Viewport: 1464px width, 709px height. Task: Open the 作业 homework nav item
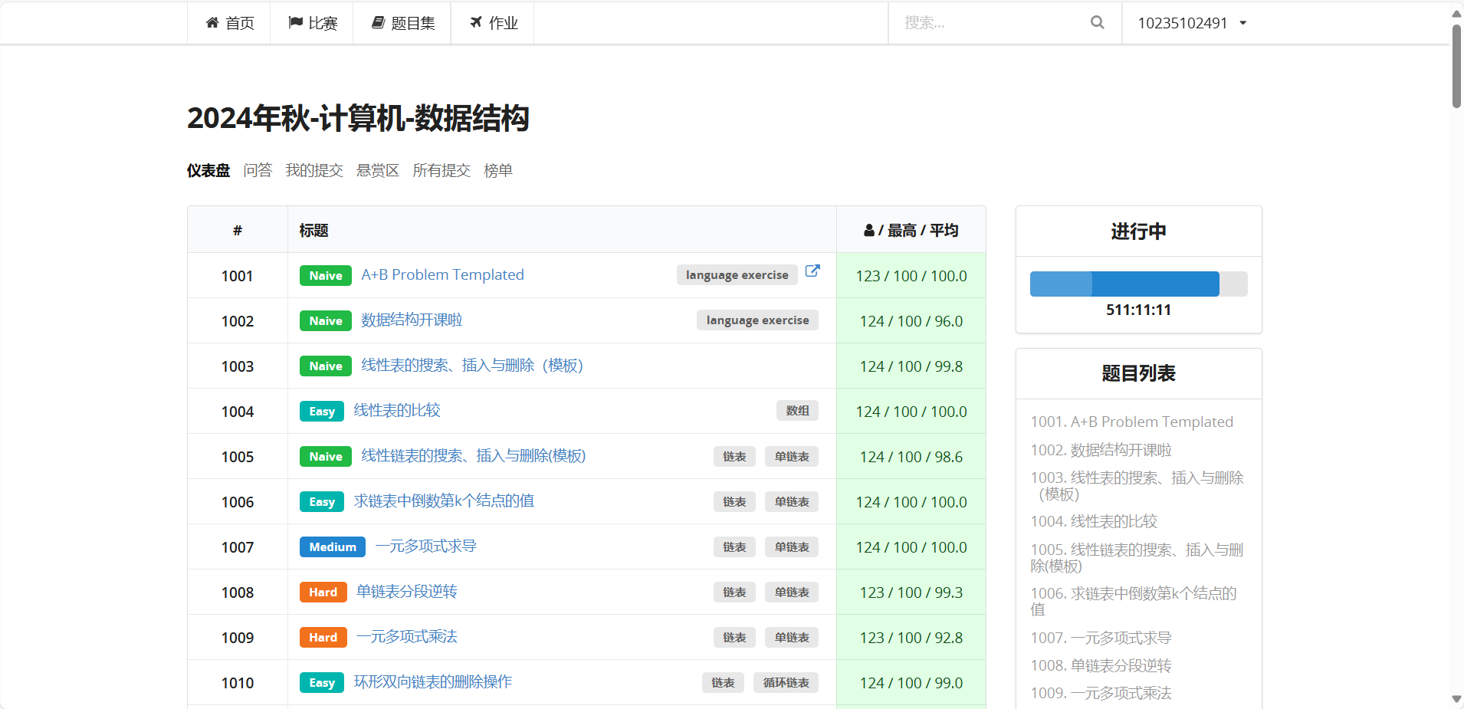pos(493,23)
